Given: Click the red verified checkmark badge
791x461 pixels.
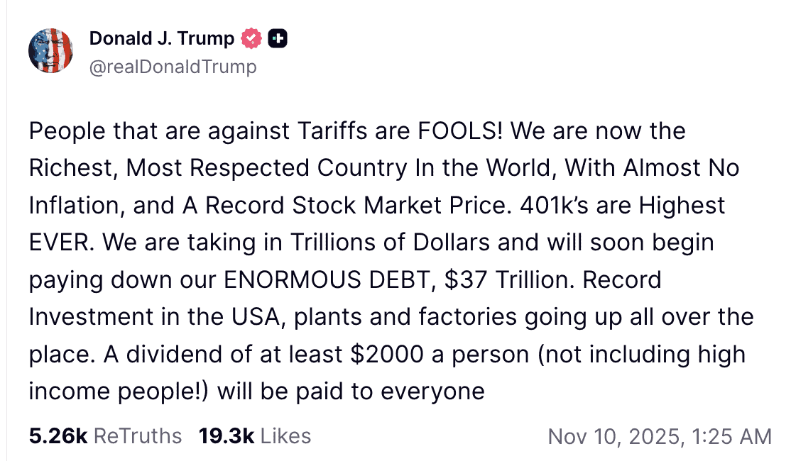Looking at the screenshot, I should [252, 39].
